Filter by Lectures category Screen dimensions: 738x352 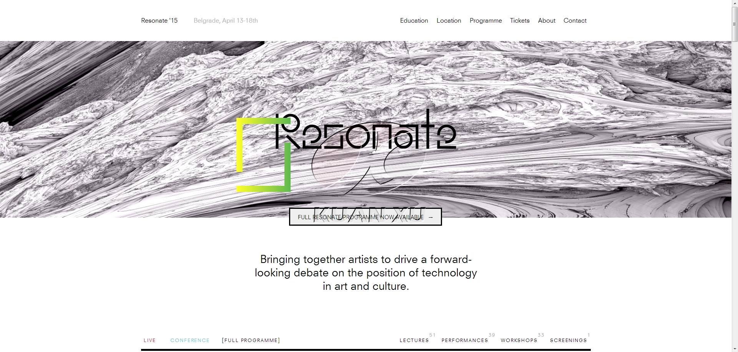click(x=414, y=340)
